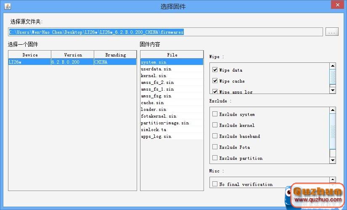The height and width of the screenshot is (210, 347).
Task: Select the 6.2.B.0.200 version cell
Action: [73, 62]
